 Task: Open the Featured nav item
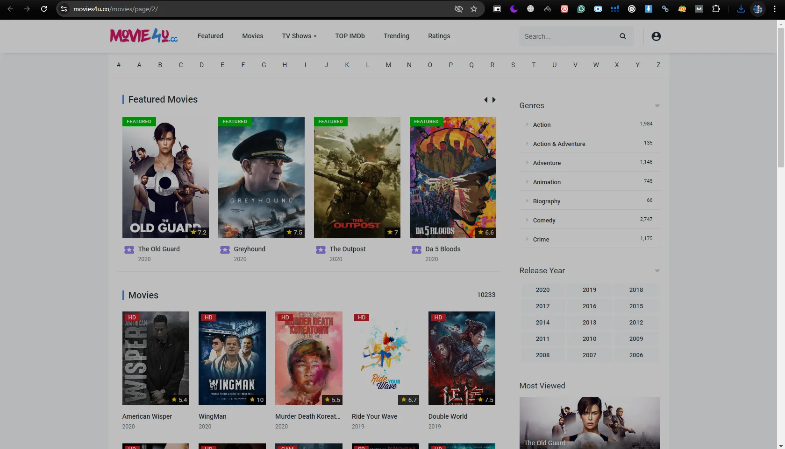coord(210,36)
